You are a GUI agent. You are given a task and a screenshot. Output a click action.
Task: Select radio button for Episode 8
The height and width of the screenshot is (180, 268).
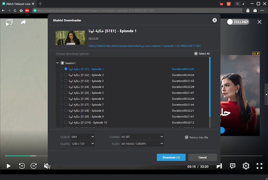pyautogui.click(x=66, y=110)
